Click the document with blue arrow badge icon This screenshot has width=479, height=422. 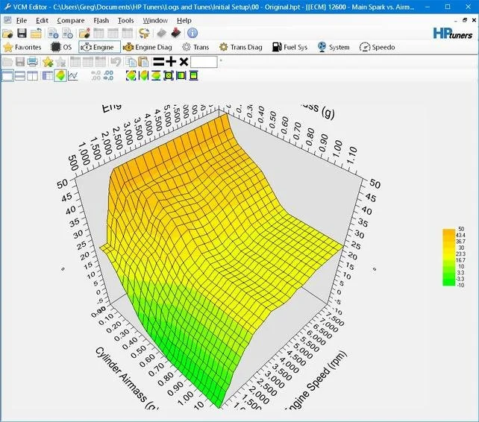pos(53,34)
